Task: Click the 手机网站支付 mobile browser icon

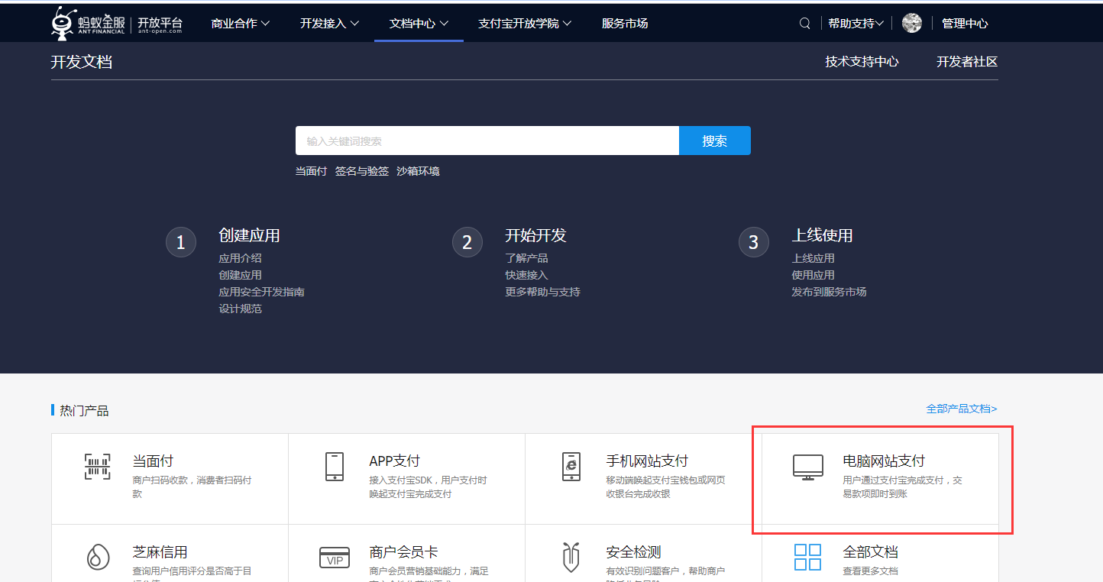Action: point(571,467)
